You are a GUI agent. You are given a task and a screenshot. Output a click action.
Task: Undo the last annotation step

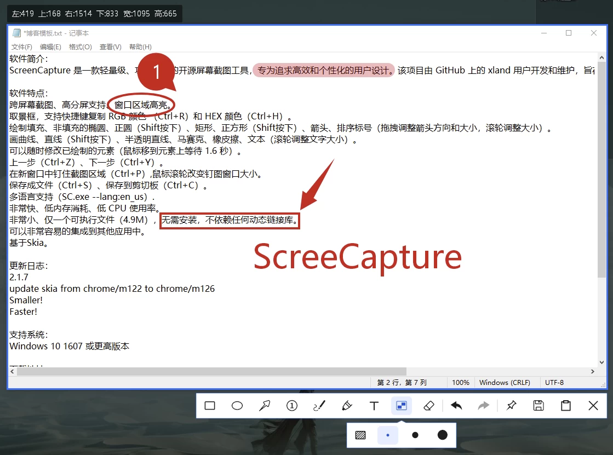(456, 406)
